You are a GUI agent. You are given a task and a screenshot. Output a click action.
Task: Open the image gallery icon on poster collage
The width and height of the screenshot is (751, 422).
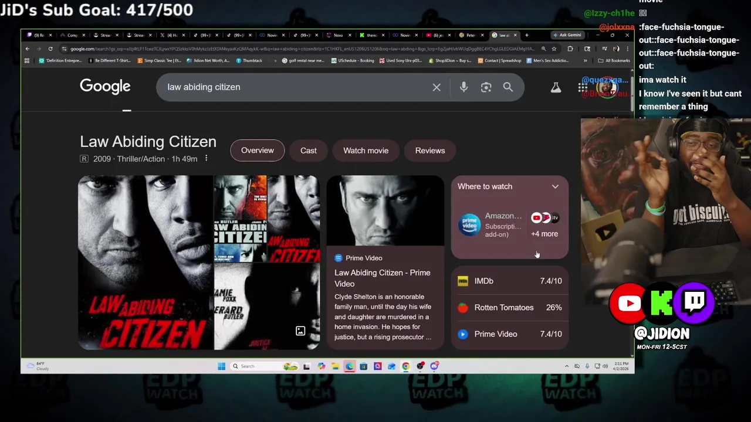pos(300,331)
